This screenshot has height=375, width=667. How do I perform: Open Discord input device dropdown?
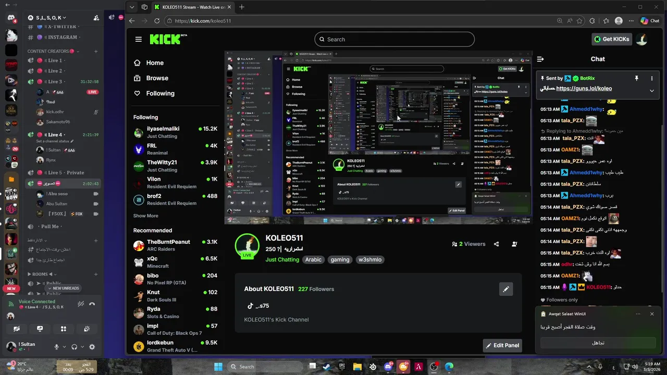pyautogui.click(x=65, y=347)
